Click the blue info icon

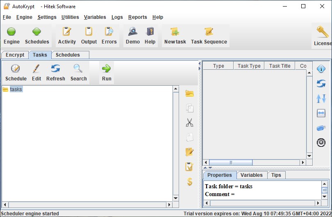point(321,69)
